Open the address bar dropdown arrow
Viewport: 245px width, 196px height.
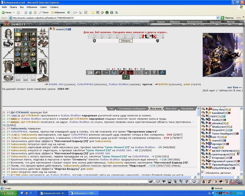point(218,18)
